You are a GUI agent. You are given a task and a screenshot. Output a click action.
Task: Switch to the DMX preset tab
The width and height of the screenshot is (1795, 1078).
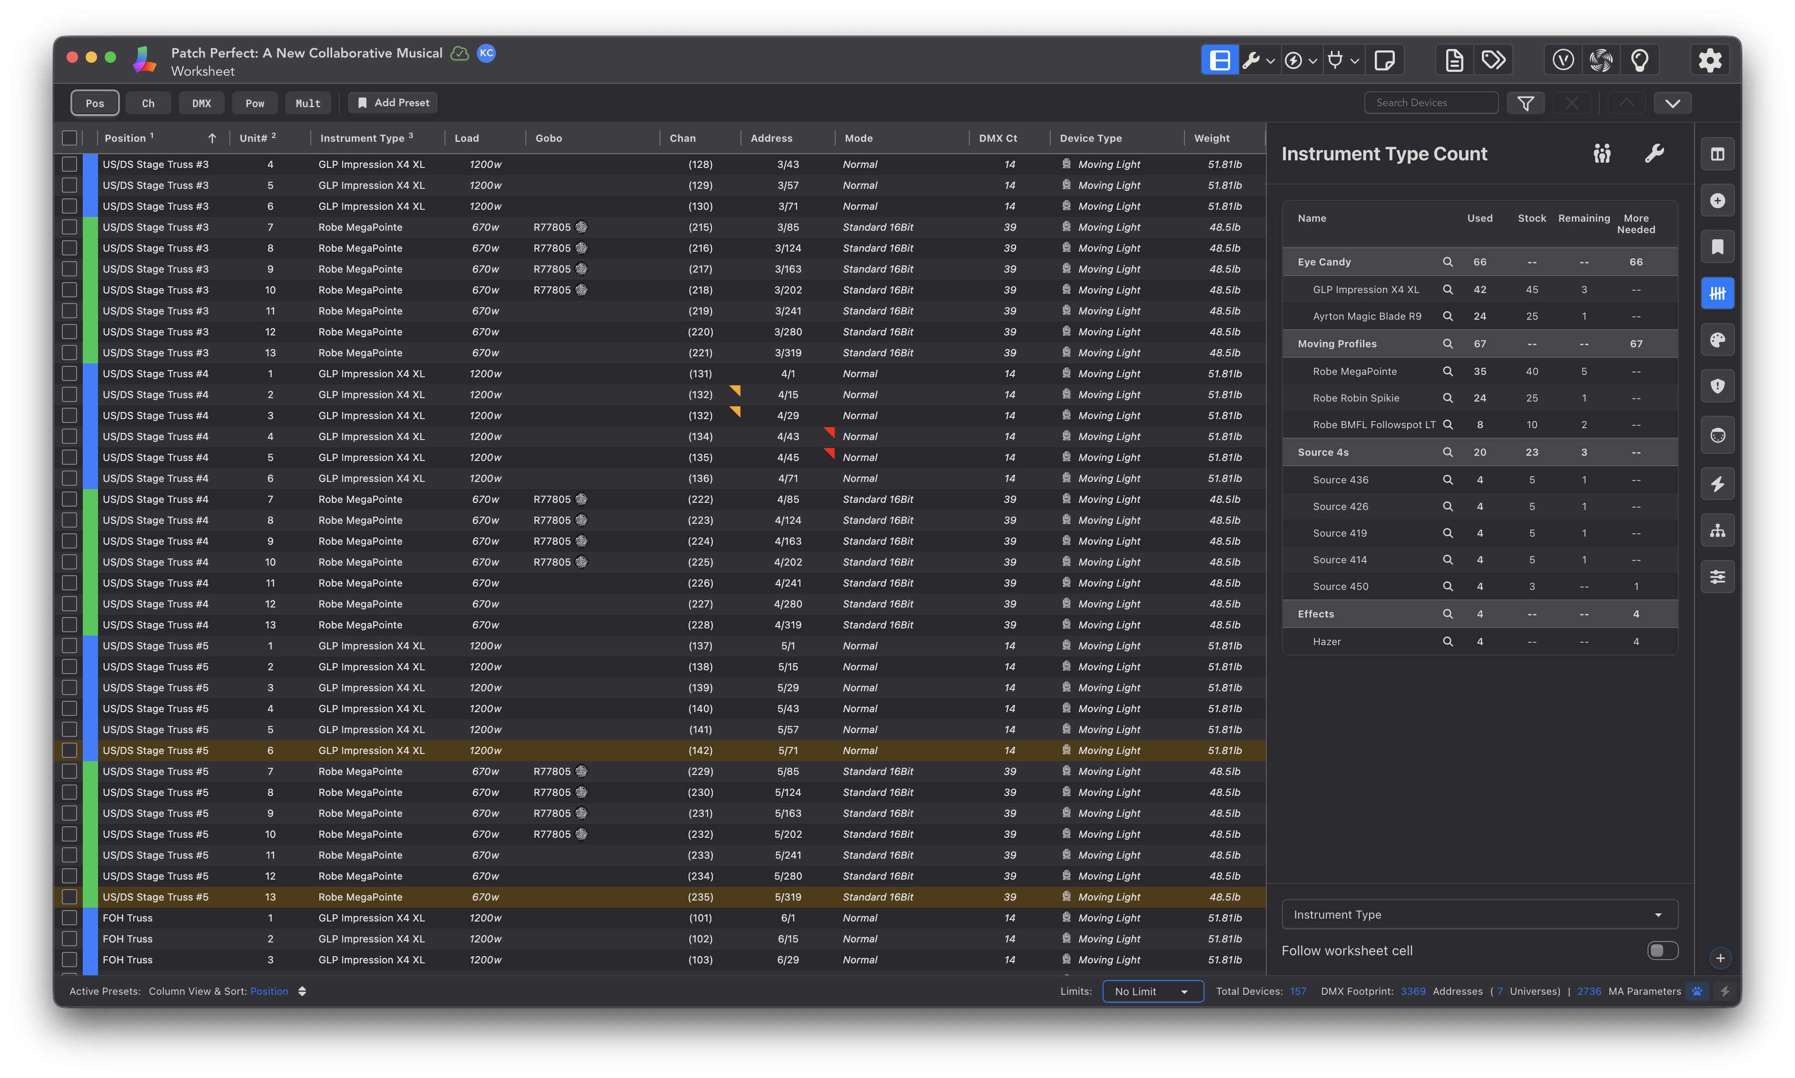click(201, 103)
